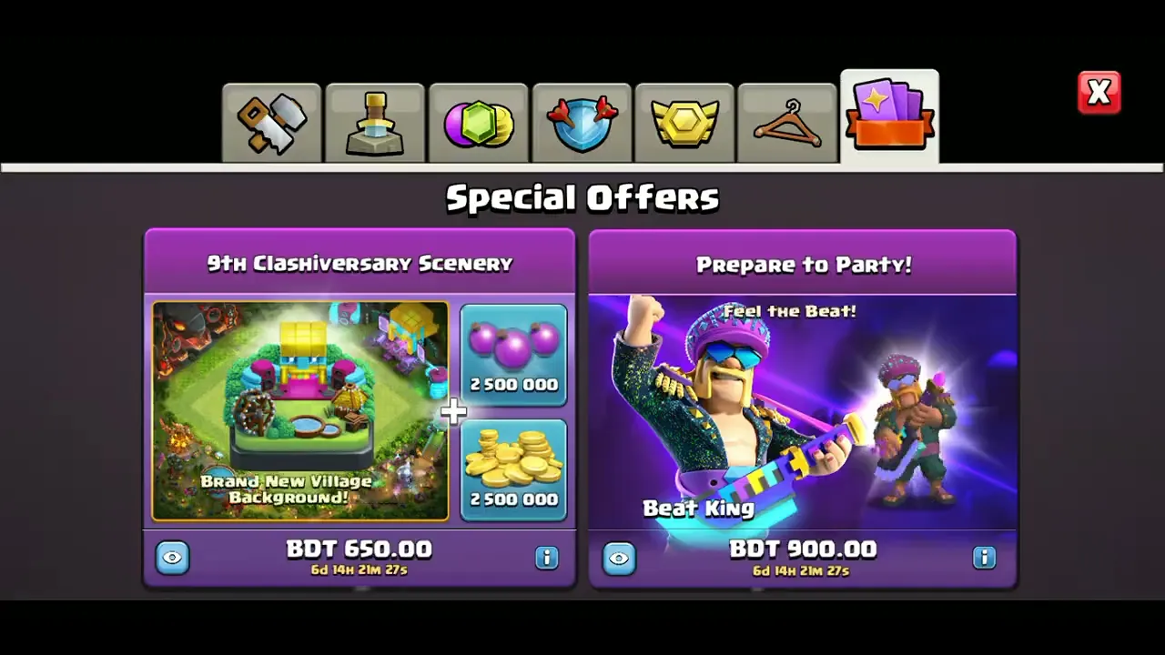Viewport: 1165px width, 655px height.
Task: Show info for the Prepare to Party offer
Action: (x=984, y=558)
